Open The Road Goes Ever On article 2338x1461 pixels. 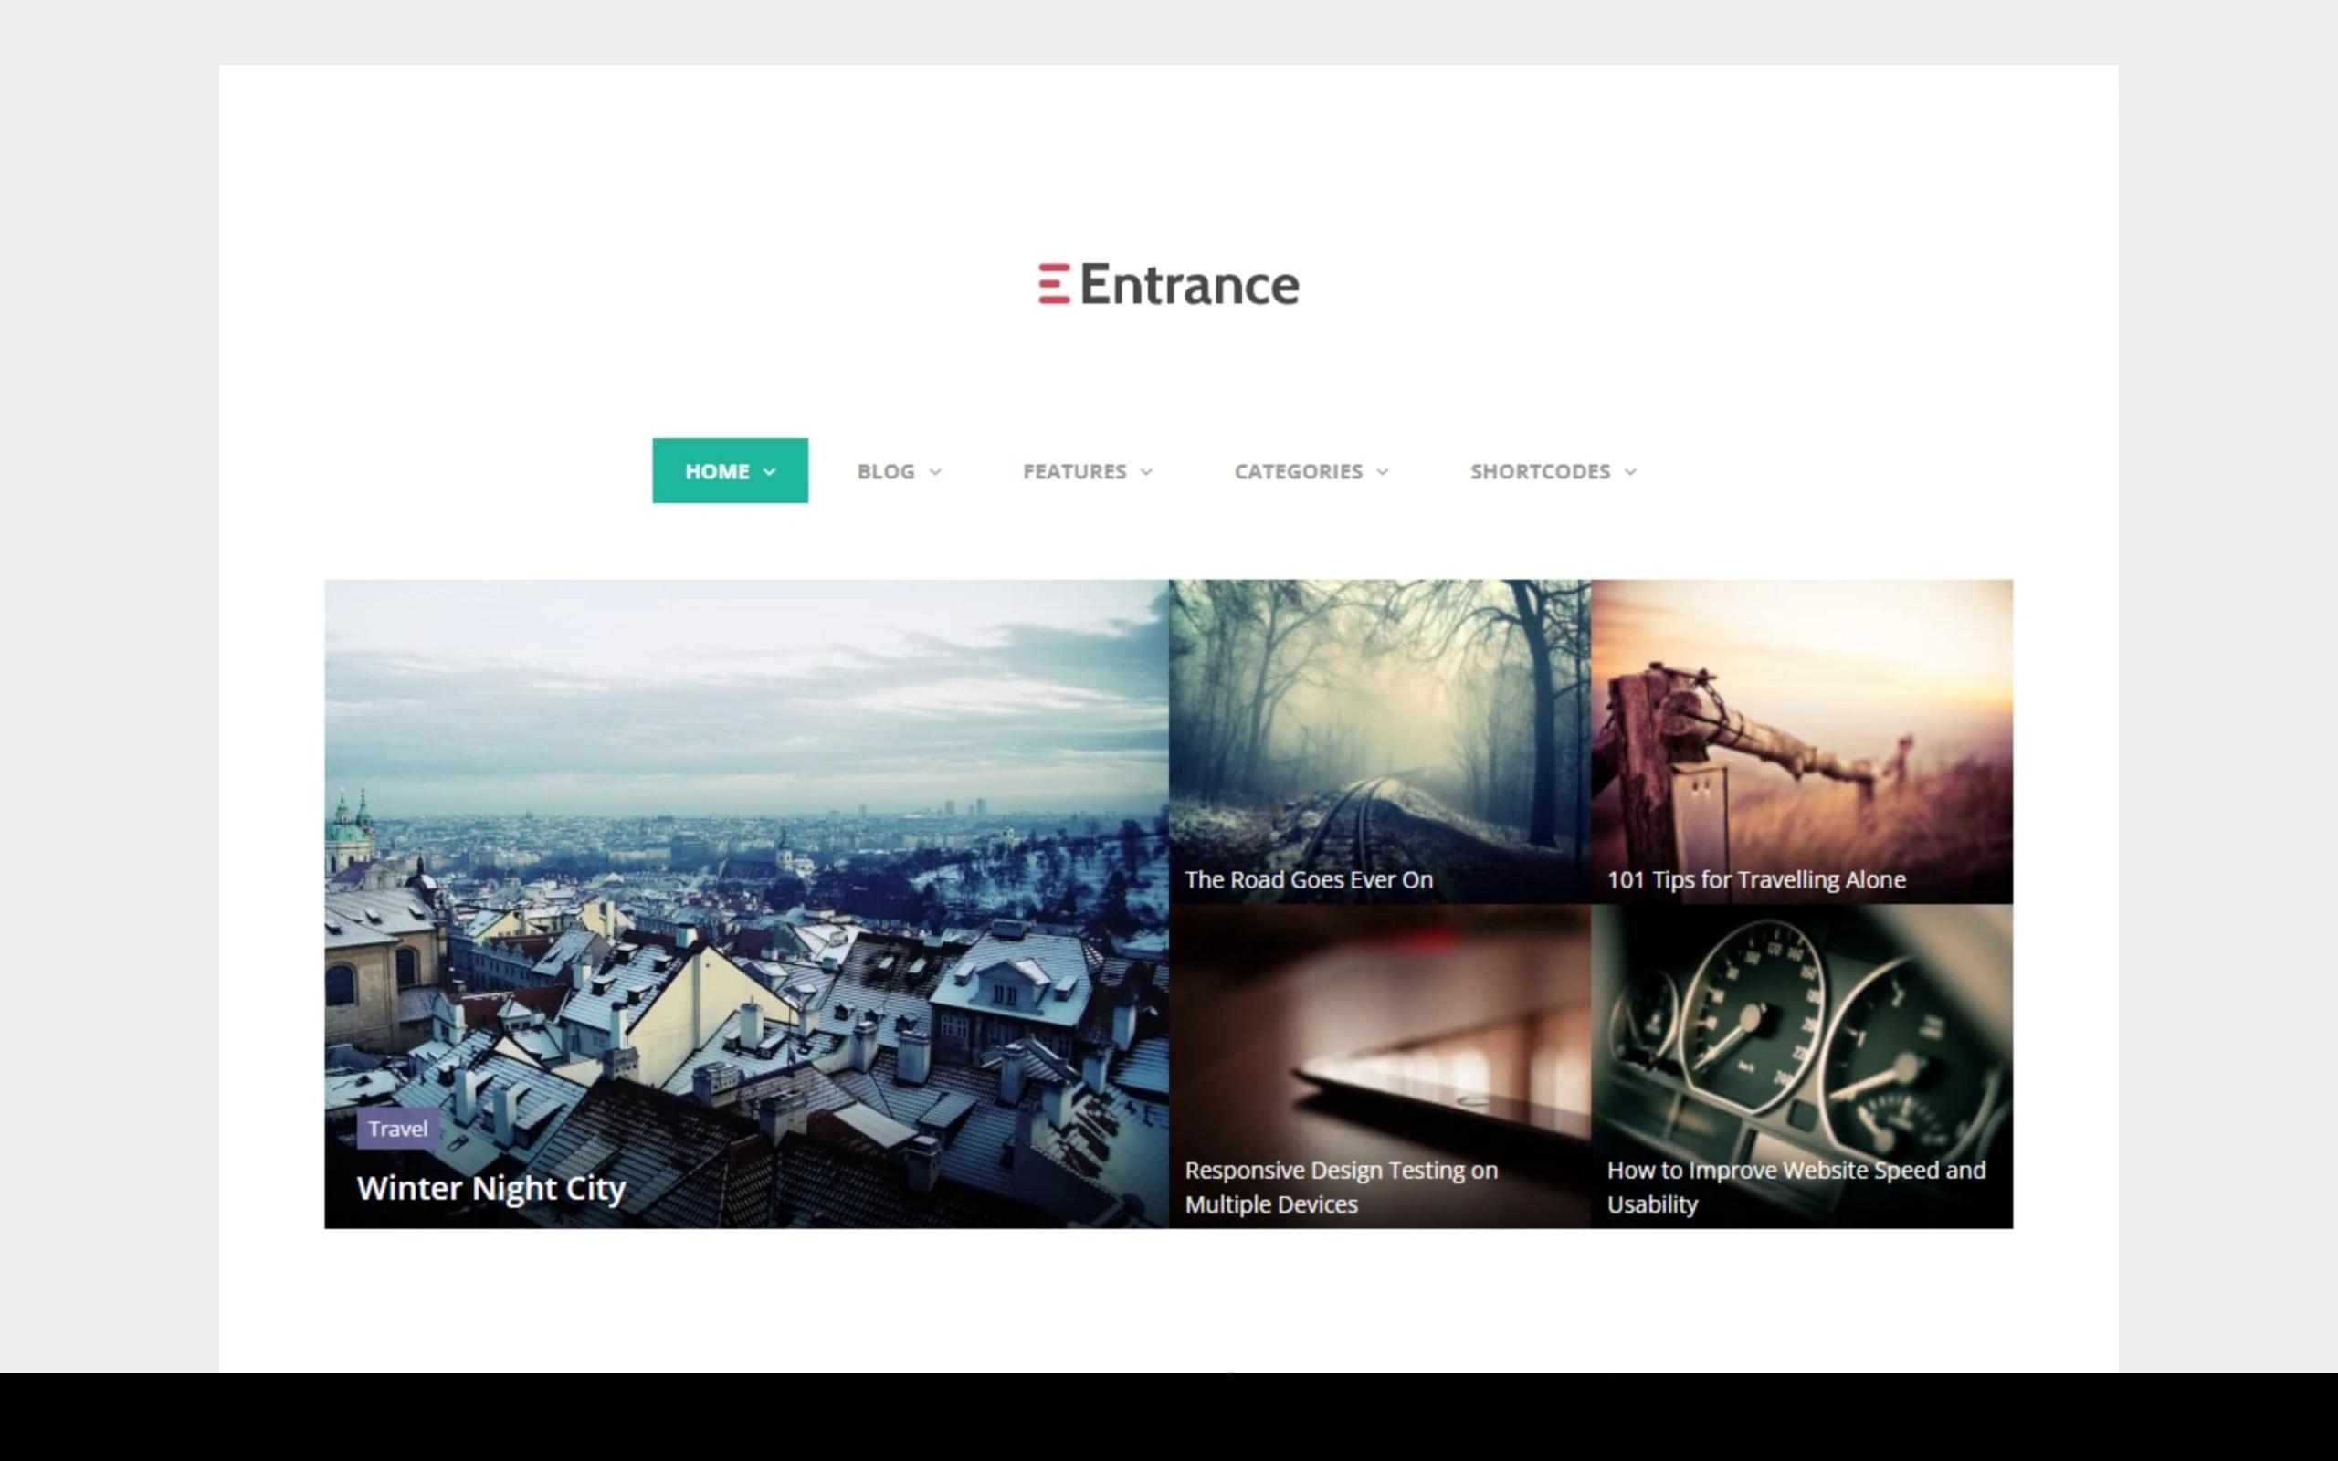(x=1308, y=879)
